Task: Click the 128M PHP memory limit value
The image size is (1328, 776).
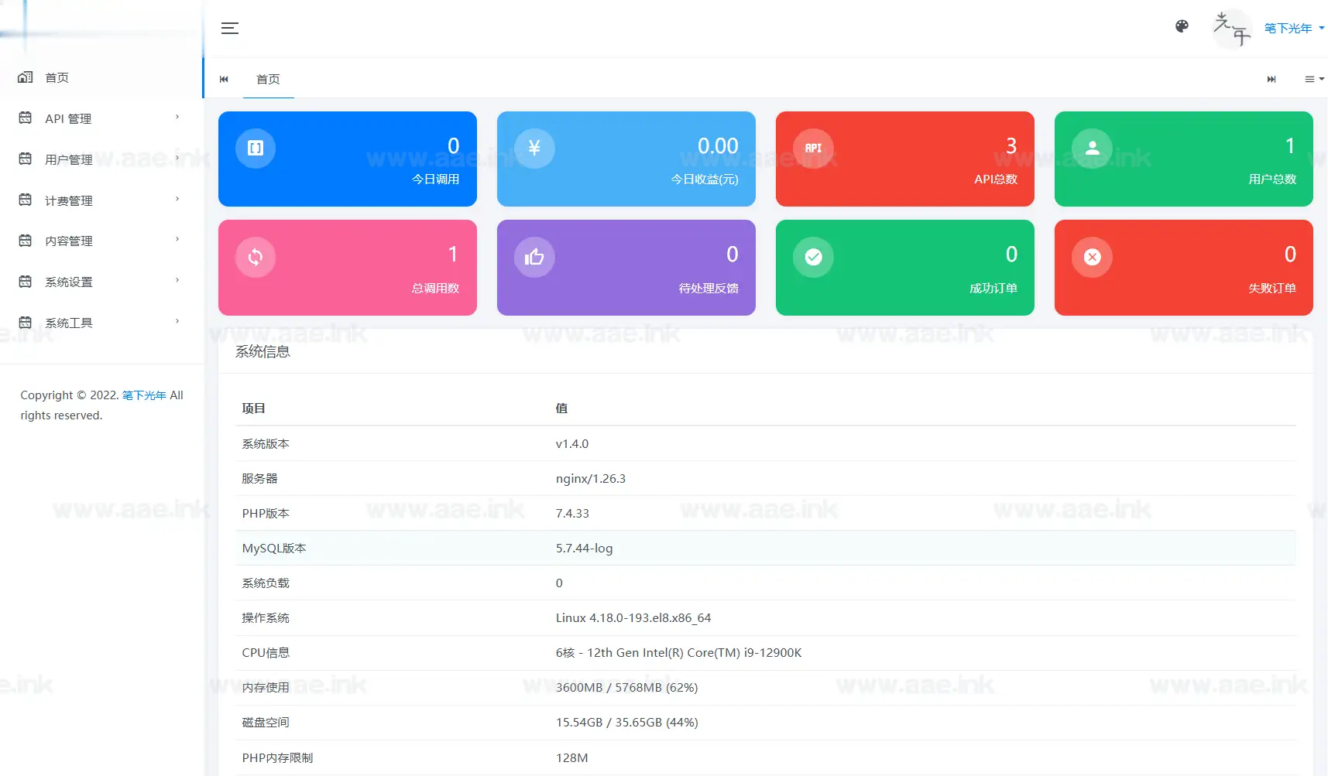Action: pos(571,758)
